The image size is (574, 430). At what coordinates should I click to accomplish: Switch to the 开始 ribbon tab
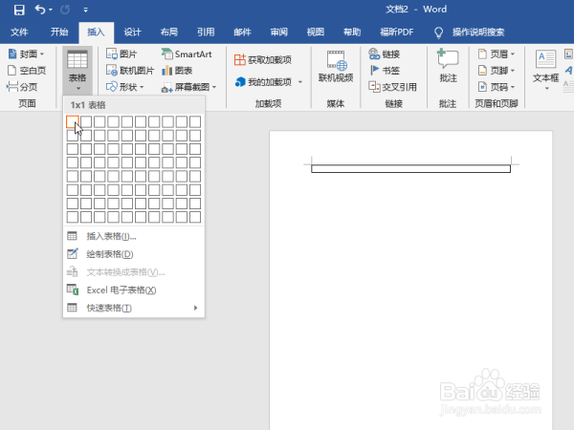tap(59, 32)
